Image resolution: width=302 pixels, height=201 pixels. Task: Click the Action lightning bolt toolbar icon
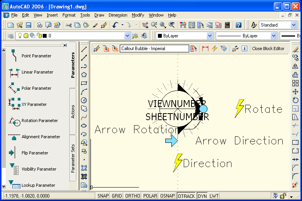[215, 49]
